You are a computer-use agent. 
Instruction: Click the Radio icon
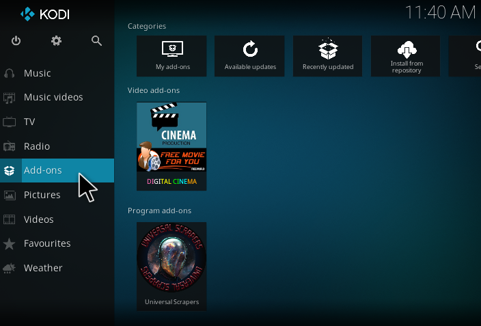(9, 146)
